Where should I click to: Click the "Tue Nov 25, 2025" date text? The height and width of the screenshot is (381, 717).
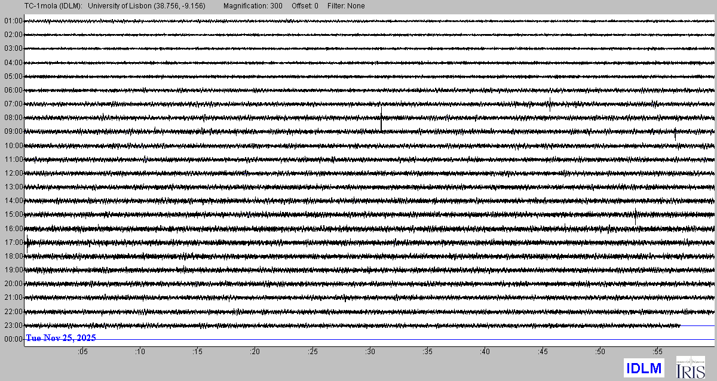coord(61,338)
